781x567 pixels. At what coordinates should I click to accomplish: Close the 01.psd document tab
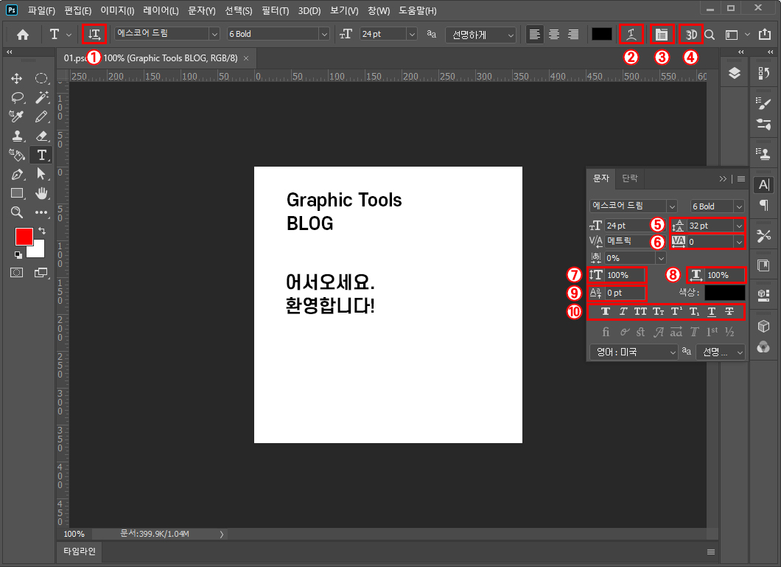[246, 58]
